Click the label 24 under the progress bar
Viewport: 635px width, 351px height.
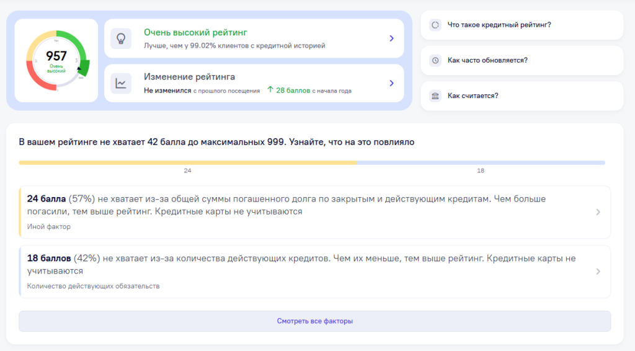187,171
